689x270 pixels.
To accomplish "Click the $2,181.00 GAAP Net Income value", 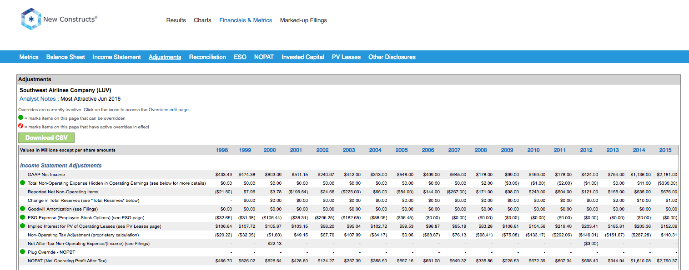I will pyautogui.click(x=667, y=174).
